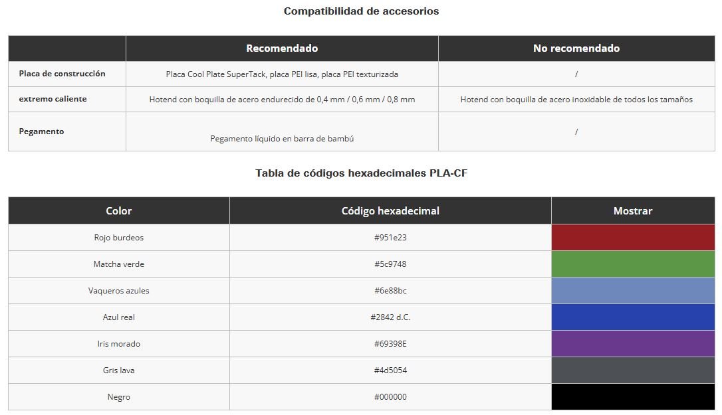Click the Negro black color swatch

point(633,396)
